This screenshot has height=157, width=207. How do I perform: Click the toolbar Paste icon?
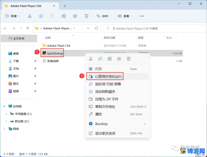tap(53, 16)
